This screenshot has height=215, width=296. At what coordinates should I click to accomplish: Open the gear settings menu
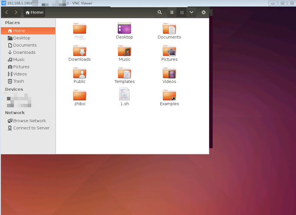[x=204, y=12]
